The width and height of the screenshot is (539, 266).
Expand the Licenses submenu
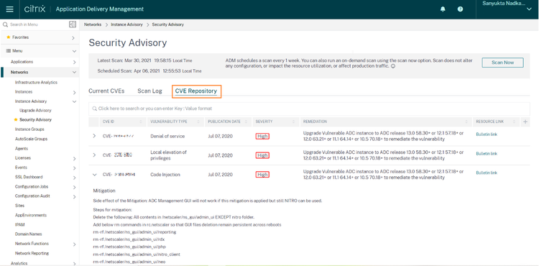pyautogui.click(x=74, y=158)
